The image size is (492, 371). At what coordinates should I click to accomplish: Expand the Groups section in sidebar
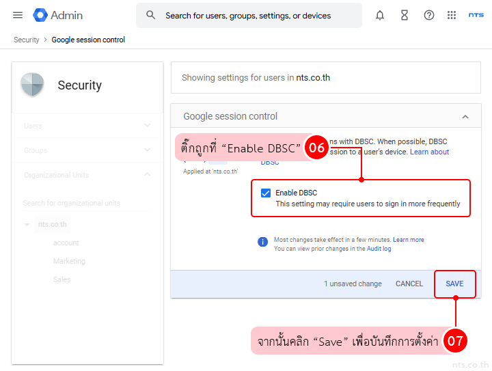(148, 150)
